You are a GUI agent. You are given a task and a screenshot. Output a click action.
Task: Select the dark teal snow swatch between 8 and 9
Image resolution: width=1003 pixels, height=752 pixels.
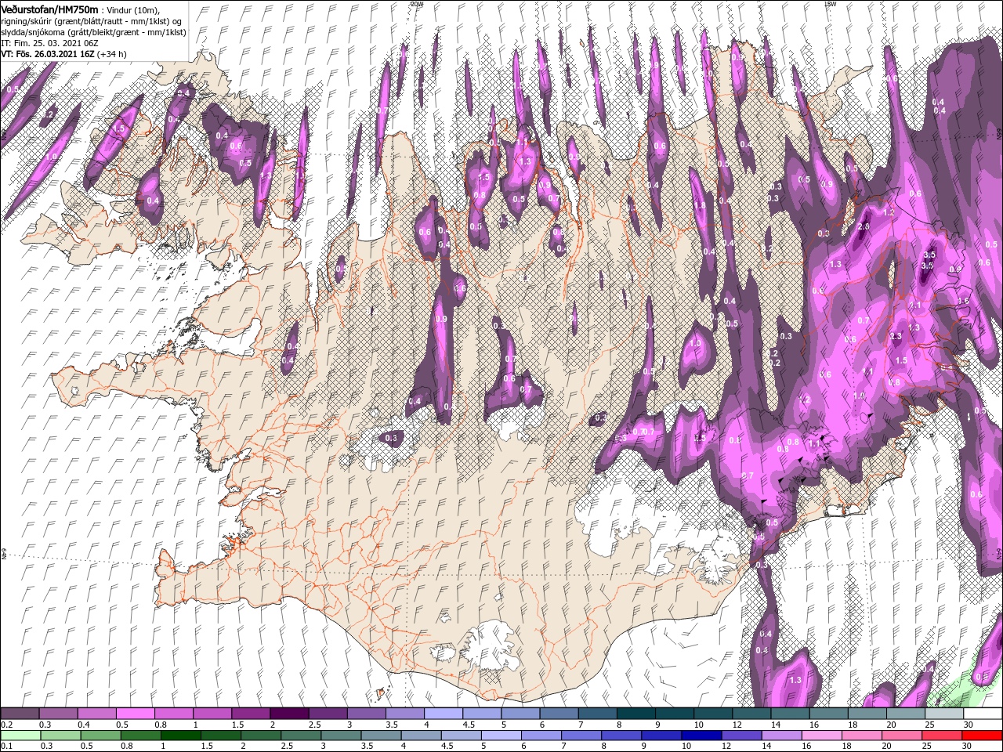point(635,714)
